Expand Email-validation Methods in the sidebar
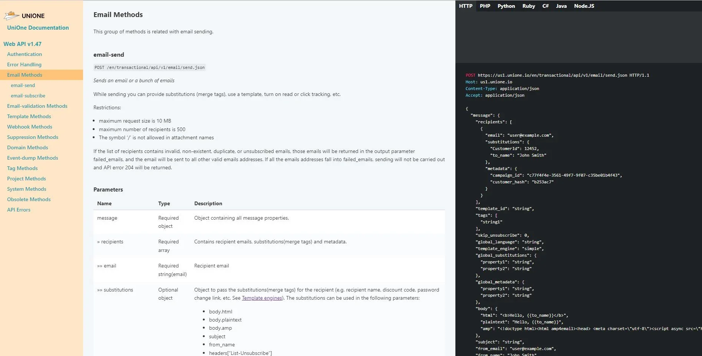Image resolution: width=702 pixels, height=356 pixels. [x=37, y=106]
